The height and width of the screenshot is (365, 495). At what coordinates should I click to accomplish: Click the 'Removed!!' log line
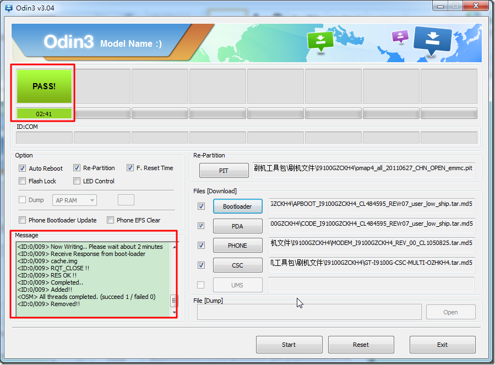48,304
